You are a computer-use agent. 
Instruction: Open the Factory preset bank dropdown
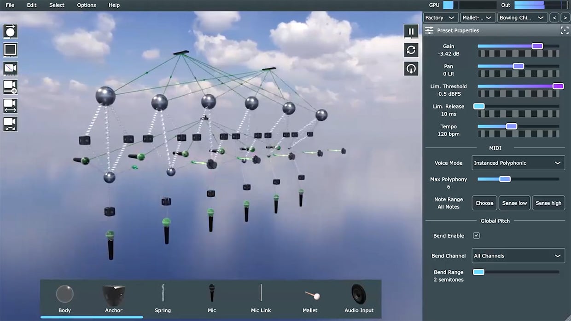440,17
